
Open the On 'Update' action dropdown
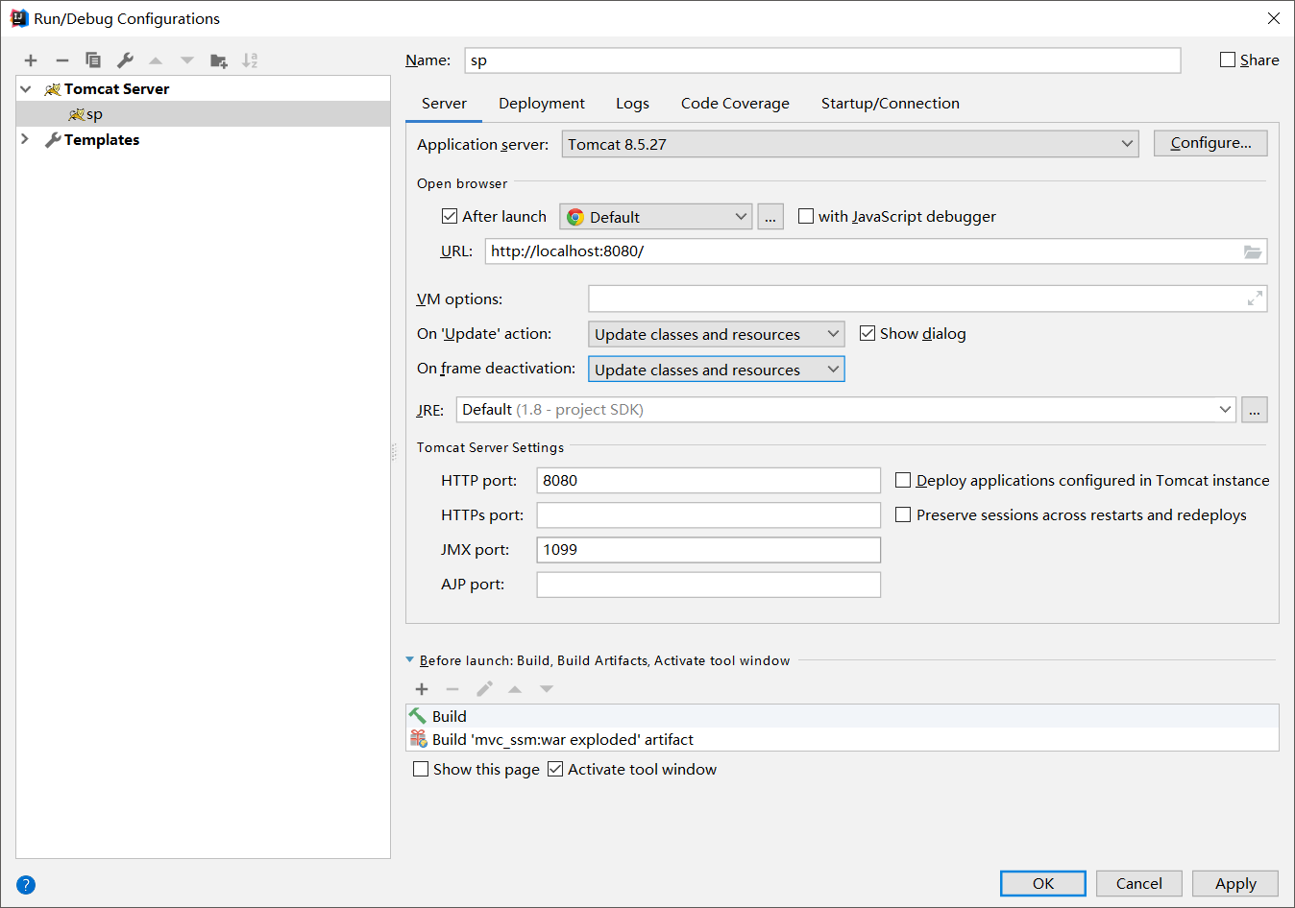[717, 334]
